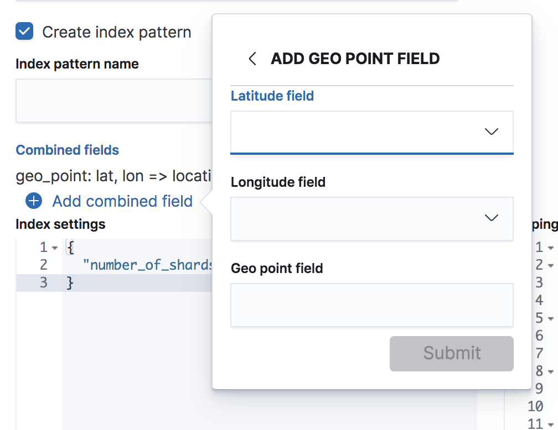This screenshot has height=430, width=558.
Task: Open the Add combined field link
Action: (122, 201)
